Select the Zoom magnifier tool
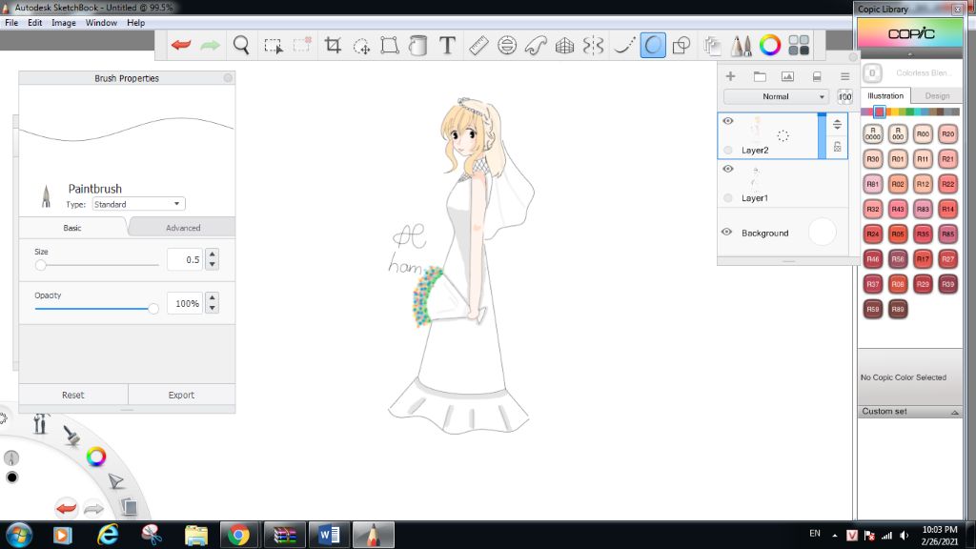Screen dimensions: 976x549 [x=241, y=45]
